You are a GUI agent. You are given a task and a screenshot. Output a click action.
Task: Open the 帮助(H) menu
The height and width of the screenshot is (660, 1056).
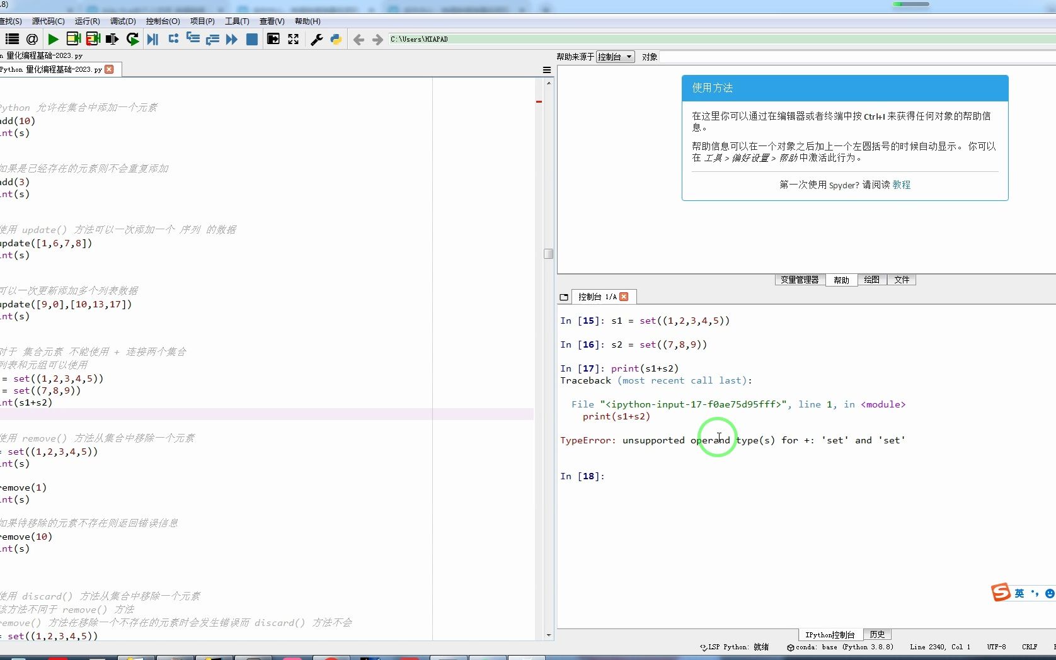point(307,21)
